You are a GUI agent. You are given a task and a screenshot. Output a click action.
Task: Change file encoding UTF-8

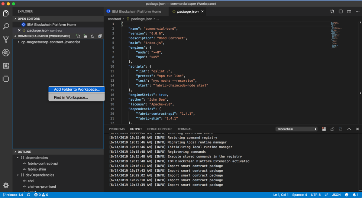pos(316,195)
